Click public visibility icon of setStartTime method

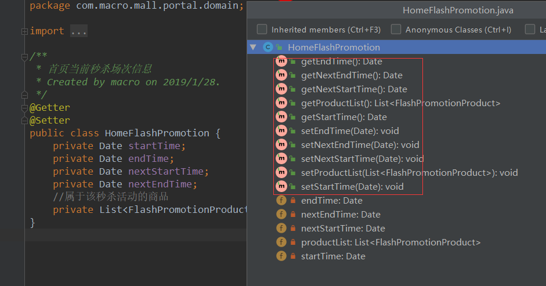coord(293,187)
